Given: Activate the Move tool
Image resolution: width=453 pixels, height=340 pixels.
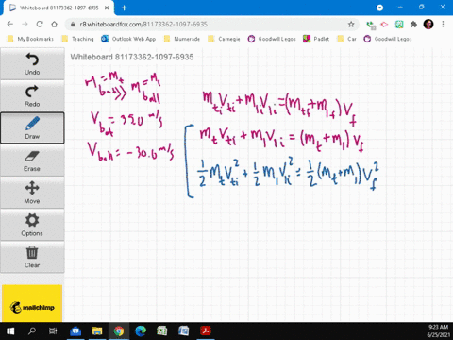Looking at the screenshot, I should (x=32, y=193).
